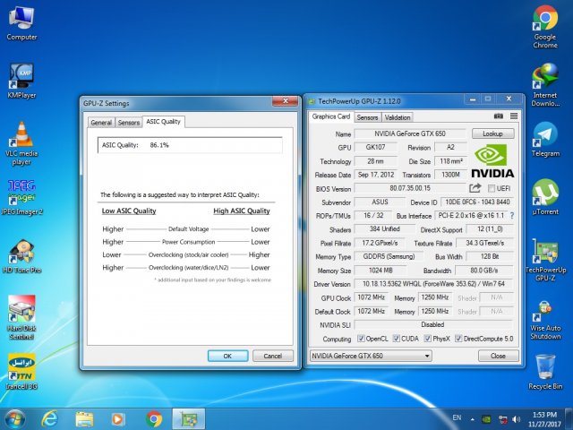Click the Driver Version field
The width and height of the screenshot is (573, 430).
[x=433, y=284]
